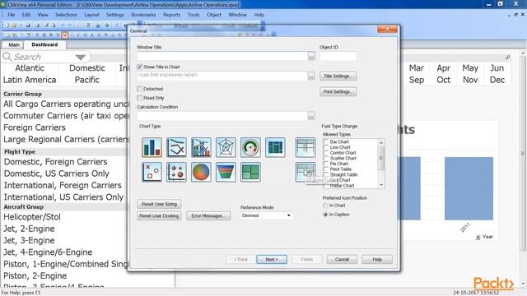Viewport: 527px width, 296px height.
Task: Select the Bar Chart type icon
Action: click(152, 147)
